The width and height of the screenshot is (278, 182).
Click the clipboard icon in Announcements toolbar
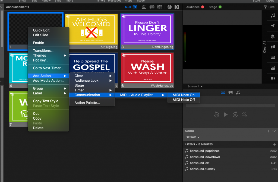pyautogui.click(x=144, y=7)
